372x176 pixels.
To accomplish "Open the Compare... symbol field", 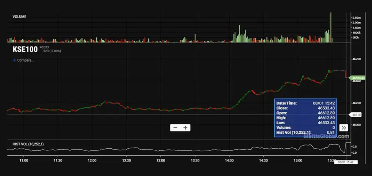I will [25, 60].
